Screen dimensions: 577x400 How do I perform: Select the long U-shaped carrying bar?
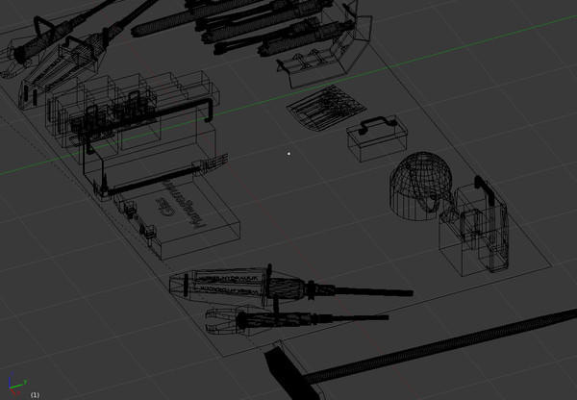pyautogui.click(x=149, y=125)
